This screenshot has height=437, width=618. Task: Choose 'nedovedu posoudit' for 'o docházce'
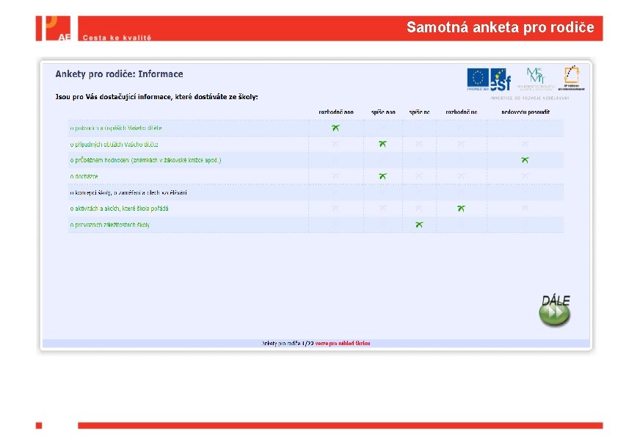tap(525, 176)
